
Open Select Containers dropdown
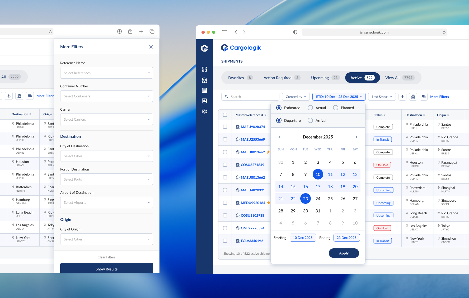[107, 96]
